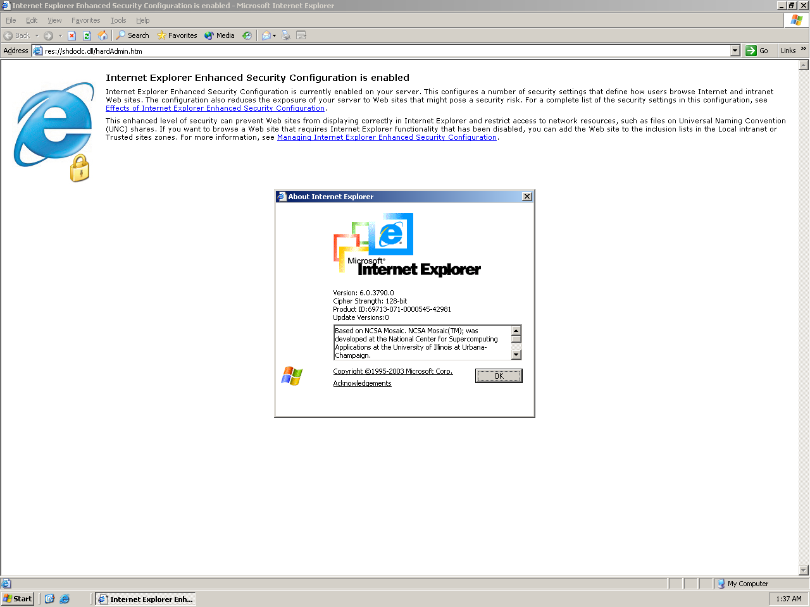Image resolution: width=810 pixels, height=607 pixels.
Task: Click the page icon in the address bar
Action: 38,51
